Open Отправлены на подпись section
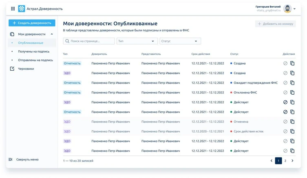 tap(35, 60)
